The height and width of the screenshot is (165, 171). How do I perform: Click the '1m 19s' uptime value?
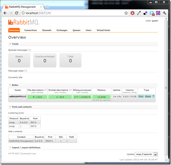117,96
